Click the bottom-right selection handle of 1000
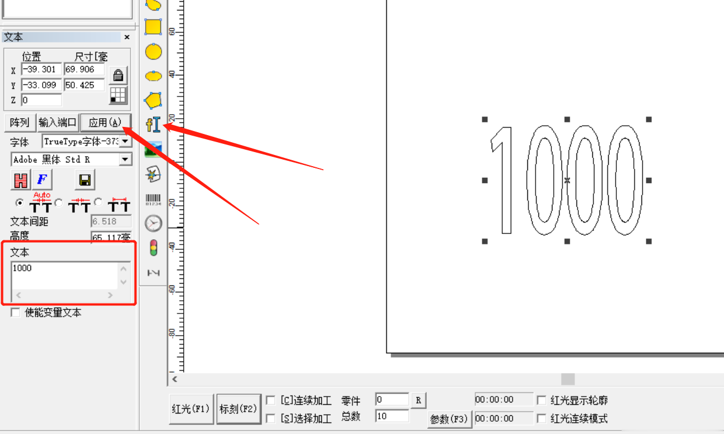The height and width of the screenshot is (434, 724). pyautogui.click(x=648, y=241)
